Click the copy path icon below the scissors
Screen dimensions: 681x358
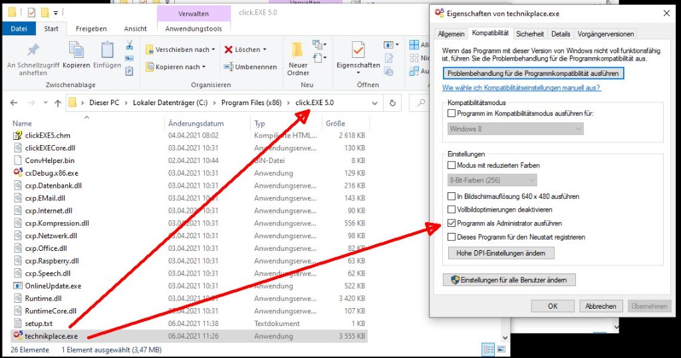click(x=130, y=58)
